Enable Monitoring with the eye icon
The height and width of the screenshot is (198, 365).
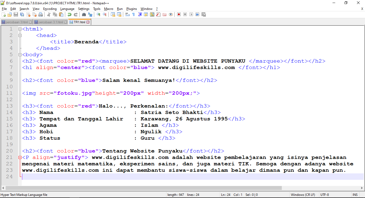pos(170,14)
